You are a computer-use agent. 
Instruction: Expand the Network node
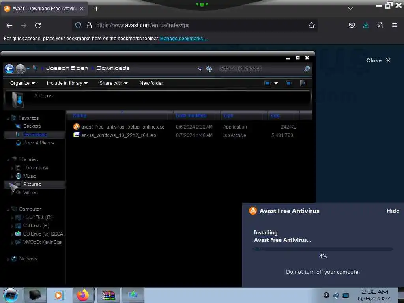pos(8,259)
